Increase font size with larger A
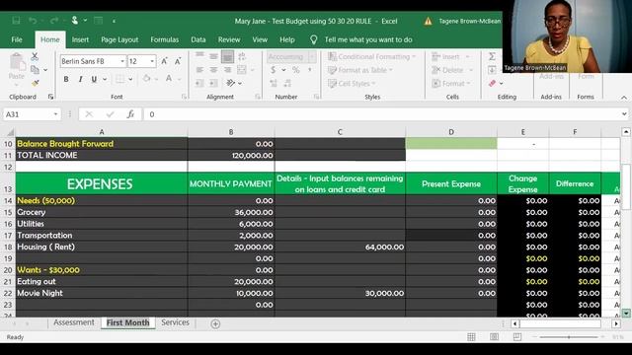 (x=164, y=61)
